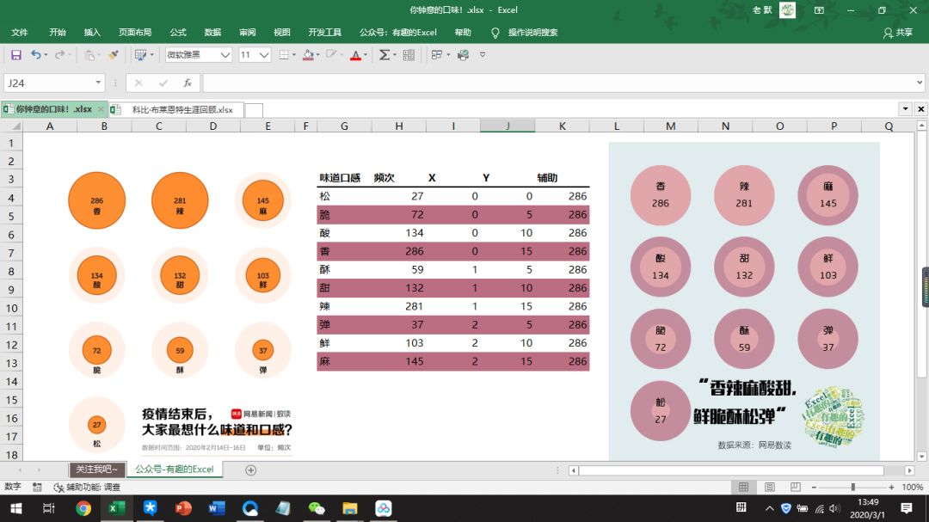Apply Fill Color to the selection
Viewport: 929px width, 522px height.
click(x=308, y=54)
